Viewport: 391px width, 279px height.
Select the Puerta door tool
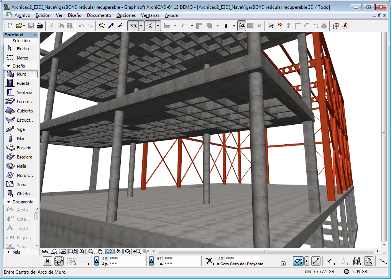[x=21, y=83]
